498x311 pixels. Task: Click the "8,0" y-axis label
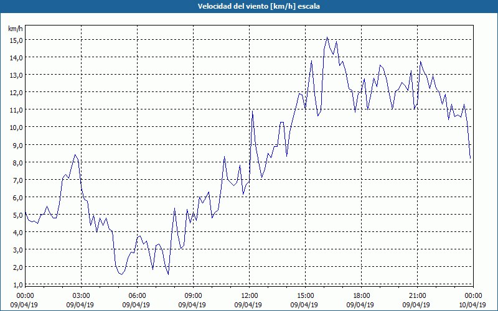pos(18,163)
